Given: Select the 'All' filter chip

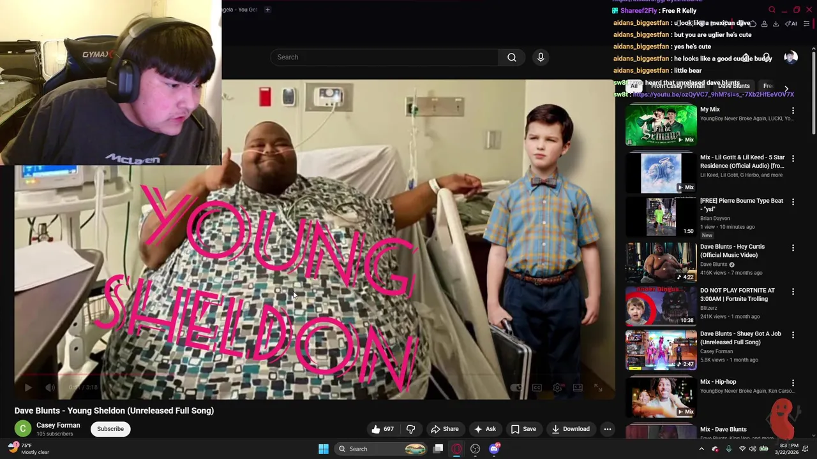Looking at the screenshot, I should (634, 86).
